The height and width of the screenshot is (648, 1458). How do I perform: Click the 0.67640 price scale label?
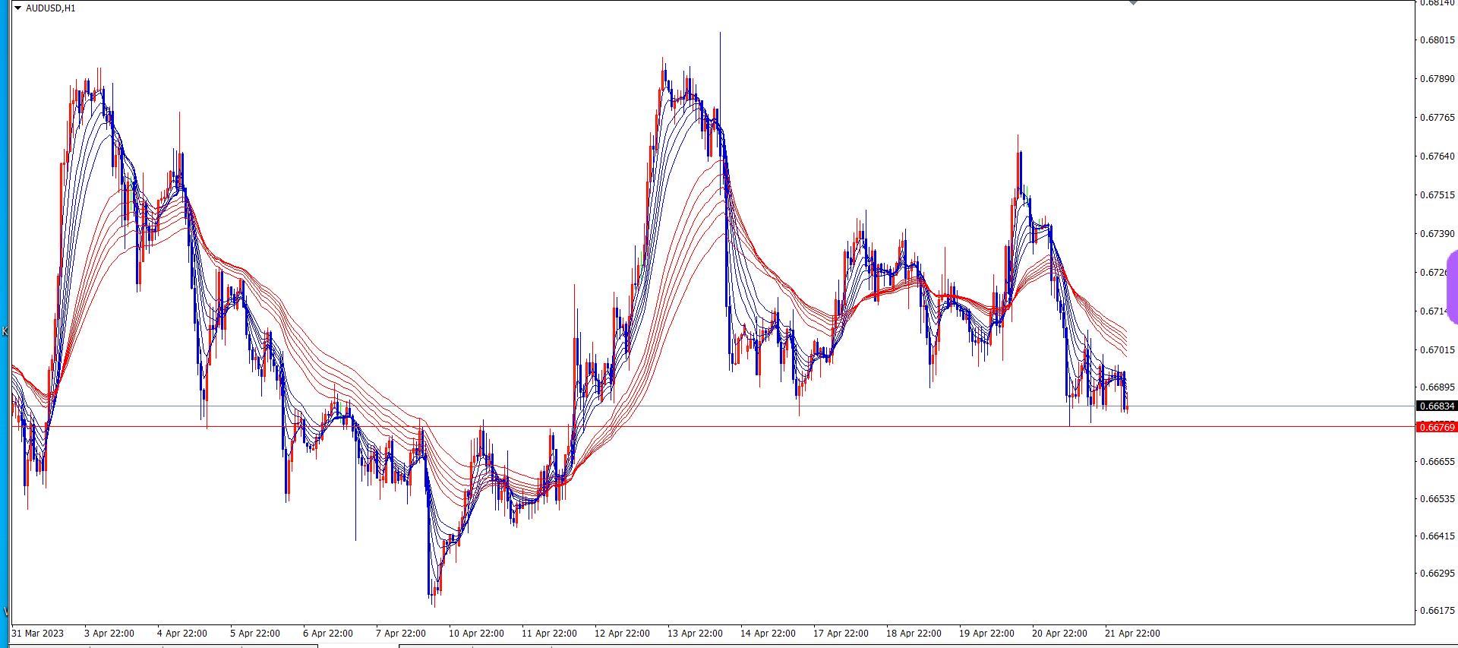coord(1437,156)
